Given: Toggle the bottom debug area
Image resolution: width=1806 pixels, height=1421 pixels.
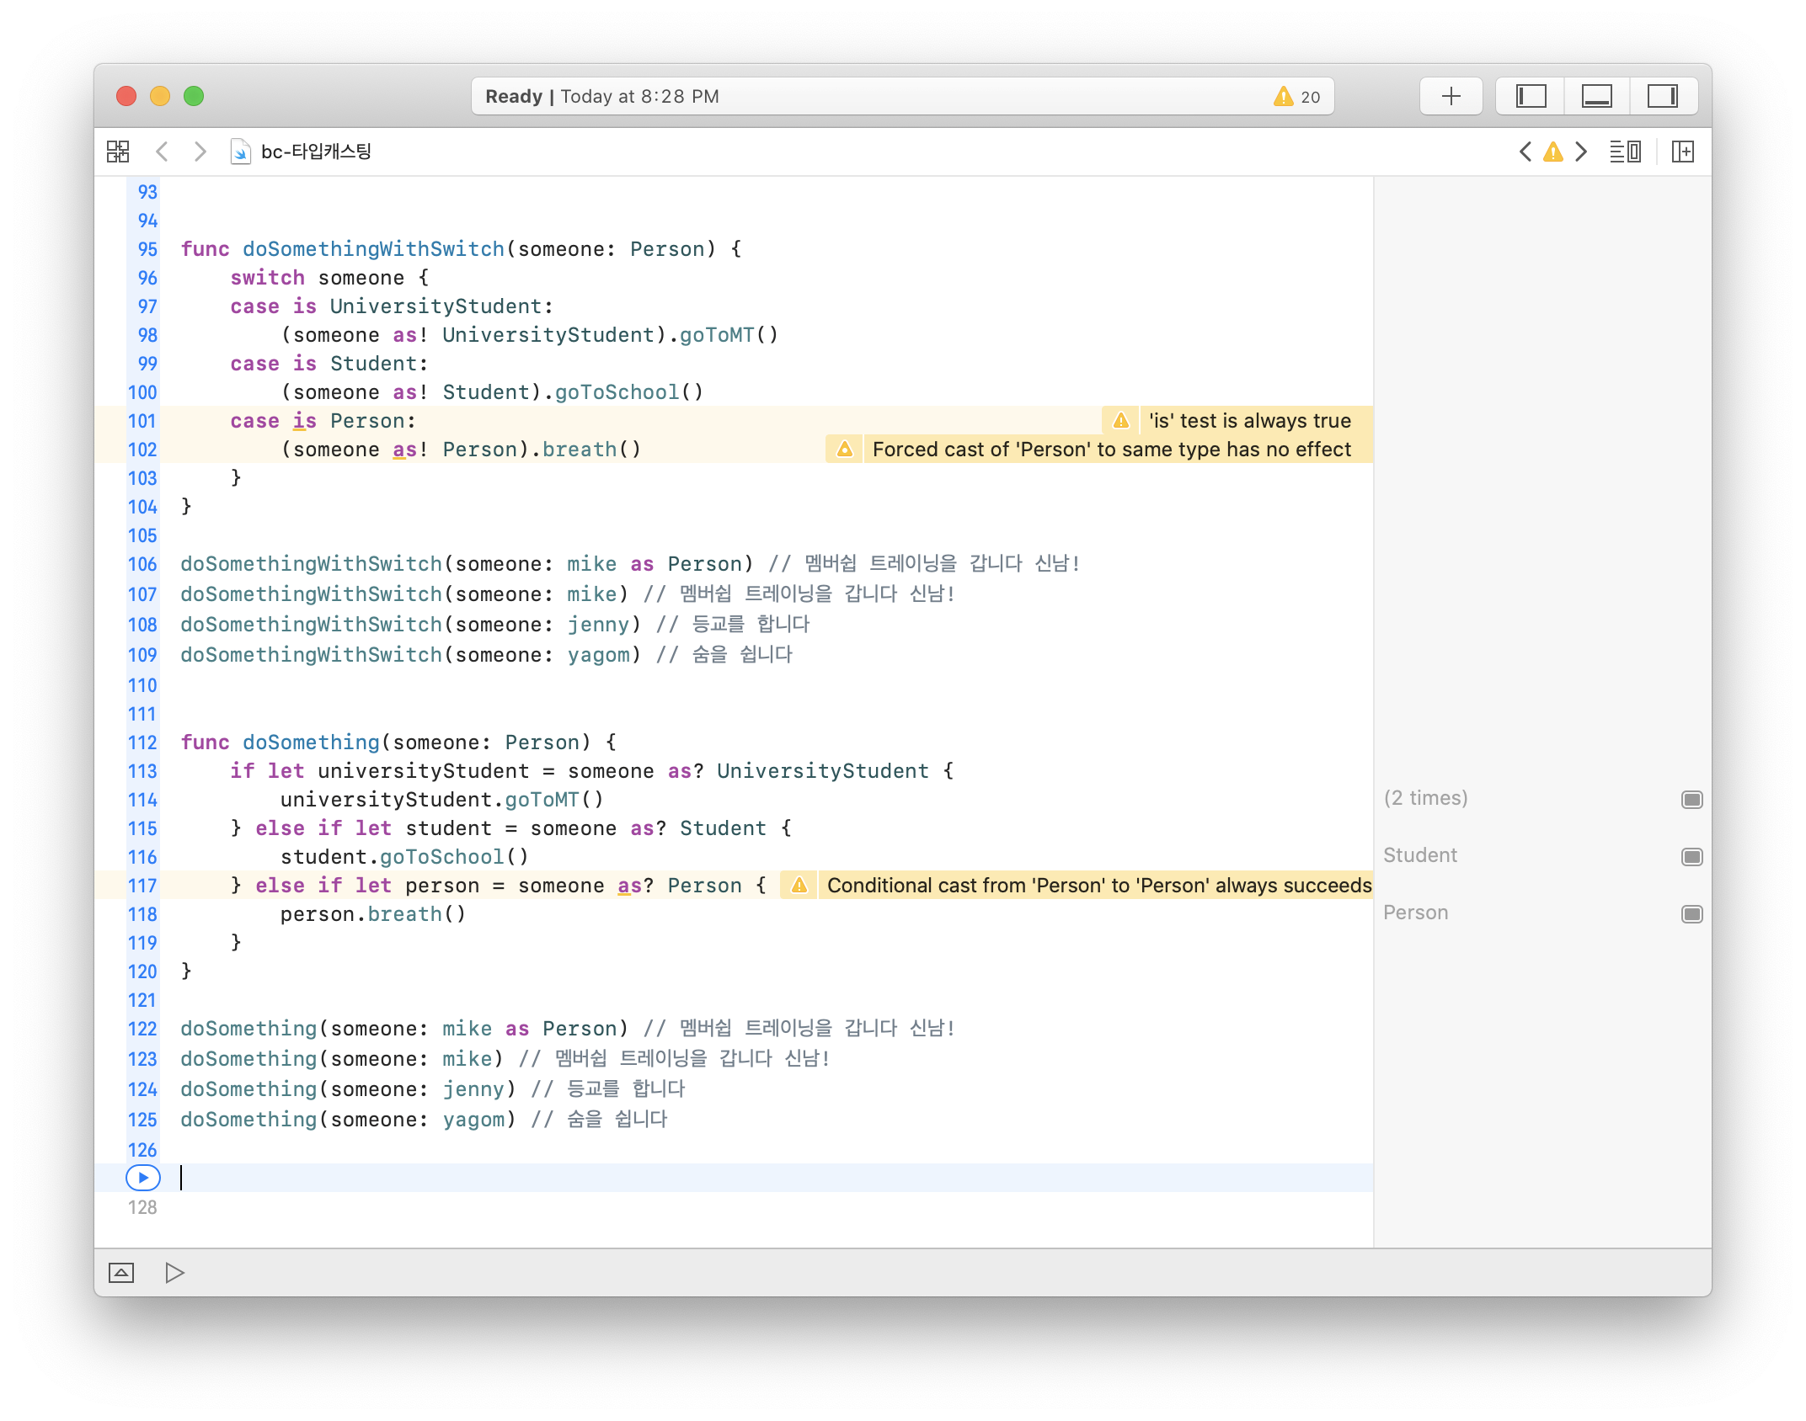Looking at the screenshot, I should [x=1596, y=96].
